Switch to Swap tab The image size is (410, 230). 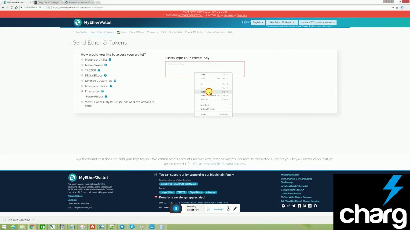(122, 32)
